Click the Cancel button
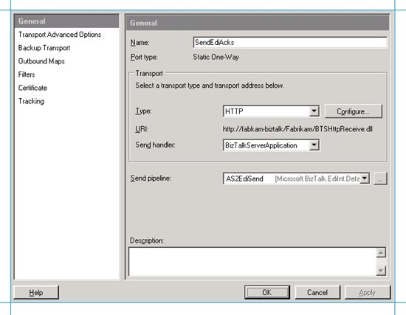 pyautogui.click(x=317, y=292)
